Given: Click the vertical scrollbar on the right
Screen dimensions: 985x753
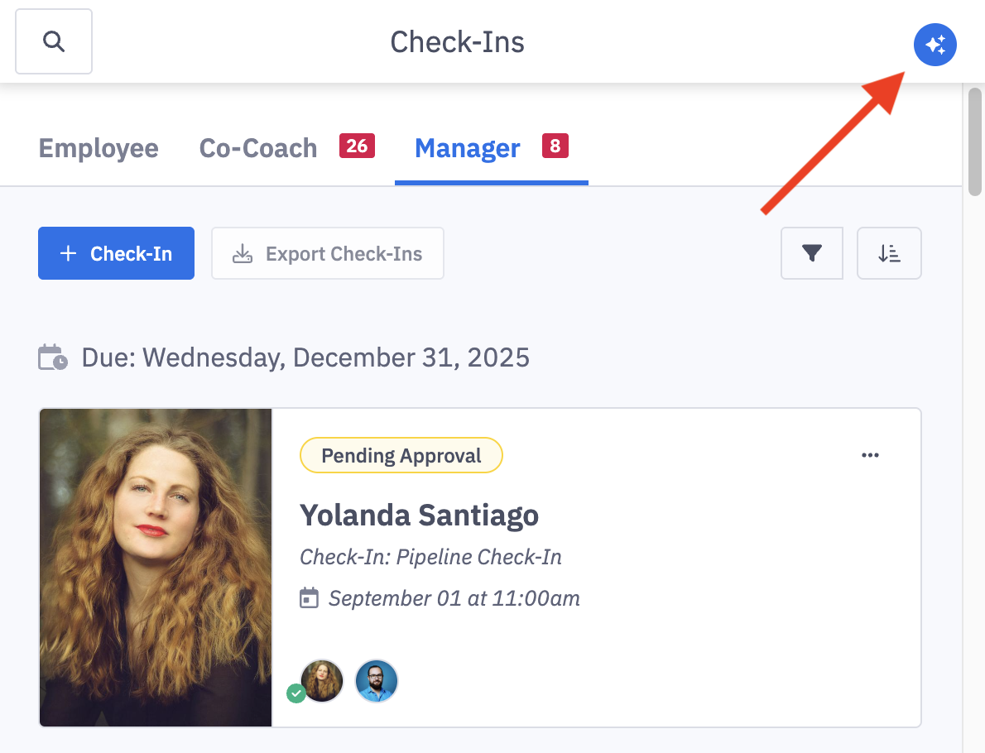Looking at the screenshot, I should point(975,141).
